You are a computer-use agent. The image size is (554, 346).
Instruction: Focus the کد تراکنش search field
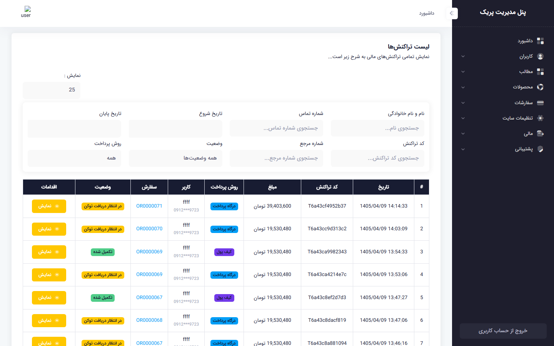coord(377,158)
